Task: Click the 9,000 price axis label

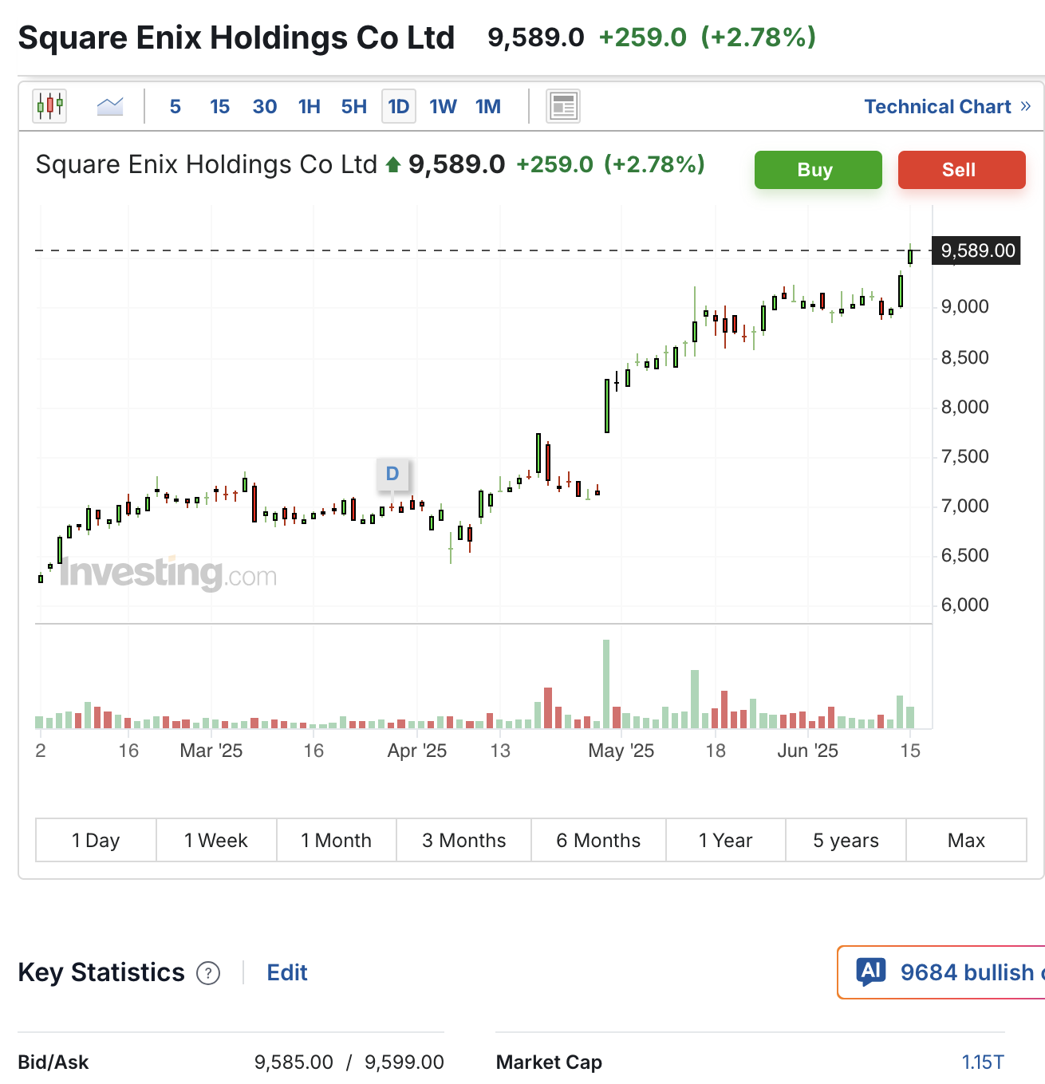Action: [x=965, y=306]
